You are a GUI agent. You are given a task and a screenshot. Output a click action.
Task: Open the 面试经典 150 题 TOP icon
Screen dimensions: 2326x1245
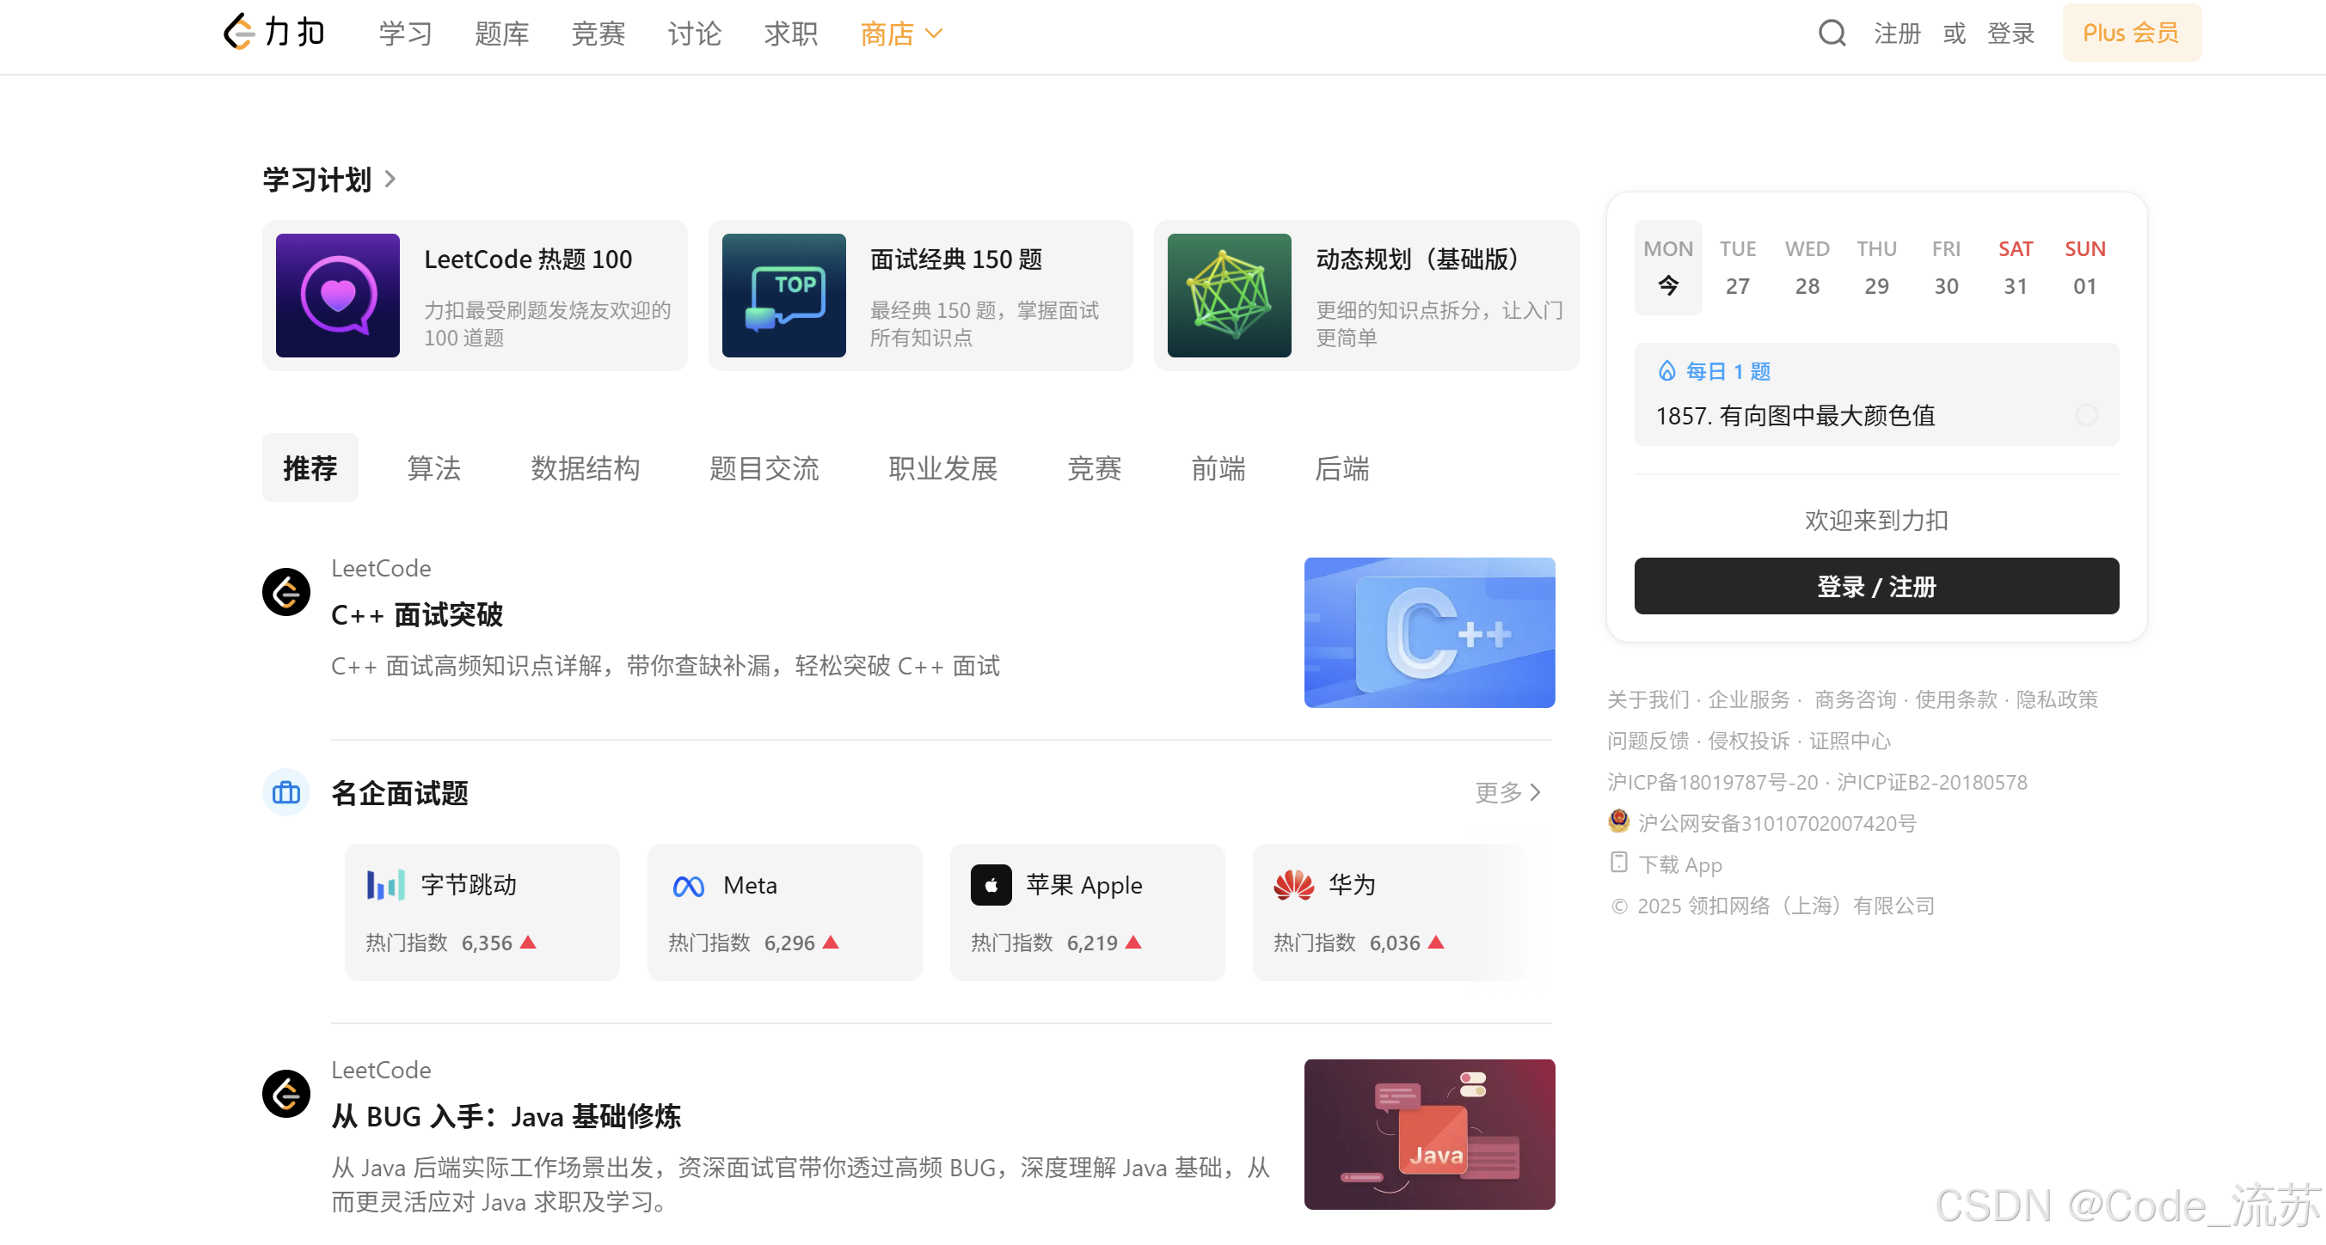coord(782,295)
